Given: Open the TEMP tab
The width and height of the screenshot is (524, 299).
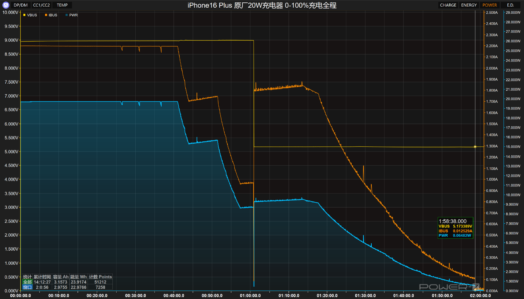Looking at the screenshot, I should click(62, 5).
